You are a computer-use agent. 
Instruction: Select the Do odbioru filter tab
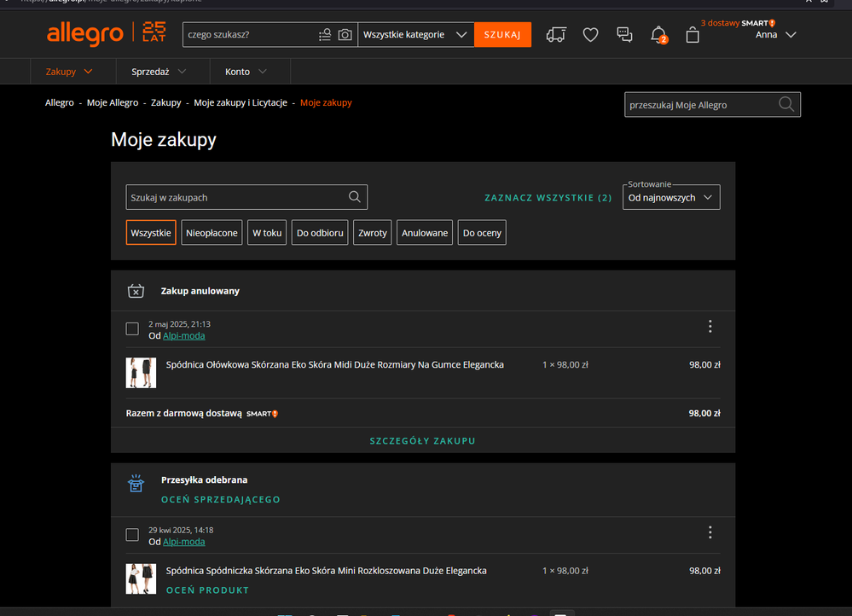click(x=320, y=233)
